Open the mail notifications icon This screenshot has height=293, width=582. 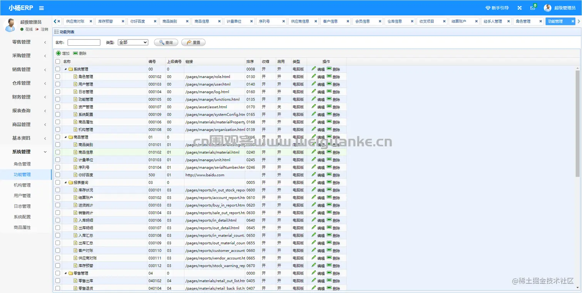click(x=533, y=8)
